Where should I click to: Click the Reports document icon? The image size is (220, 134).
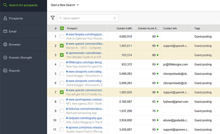click(x=5, y=70)
